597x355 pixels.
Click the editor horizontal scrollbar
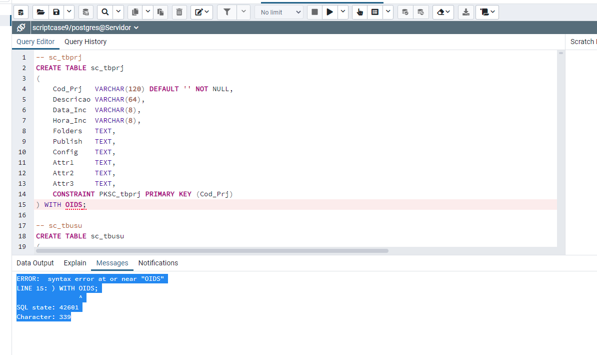point(212,251)
